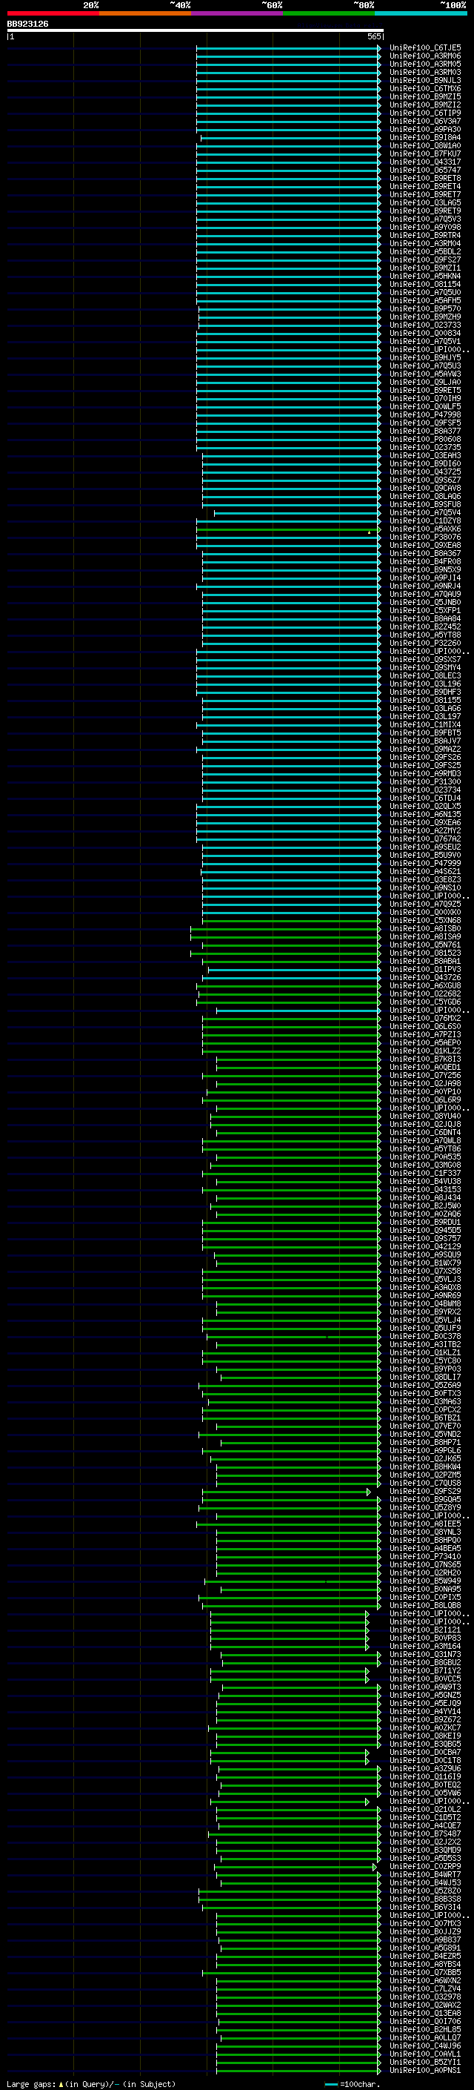This screenshot has height=2090, width=474.
Task: Click the query end position 565
Action: 373,36
